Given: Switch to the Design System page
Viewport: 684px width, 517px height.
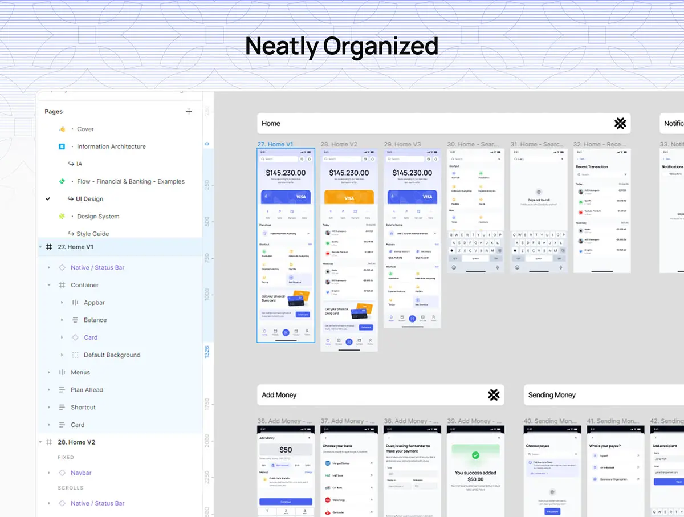Looking at the screenshot, I should point(98,217).
